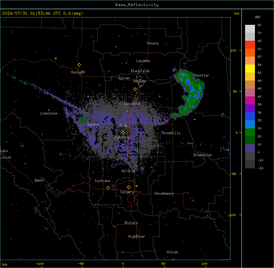Click the slate purple 0-10 dBZ legend swatch
Image resolution: width=274 pixels, height=268 pixels.
[250, 148]
